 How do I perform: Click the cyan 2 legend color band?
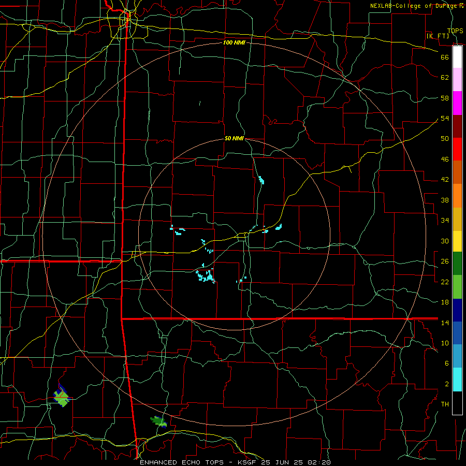pyautogui.click(x=457, y=380)
